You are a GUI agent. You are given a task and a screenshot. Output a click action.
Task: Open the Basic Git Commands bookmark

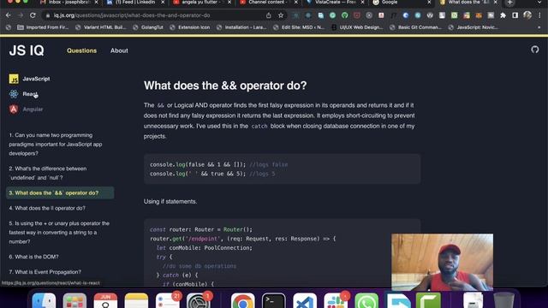click(415, 27)
